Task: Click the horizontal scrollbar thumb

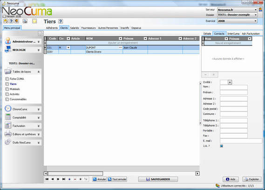Action: [x=75, y=173]
